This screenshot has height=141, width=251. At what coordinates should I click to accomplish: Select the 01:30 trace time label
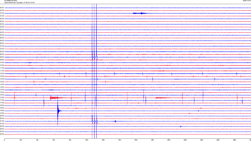2,16
